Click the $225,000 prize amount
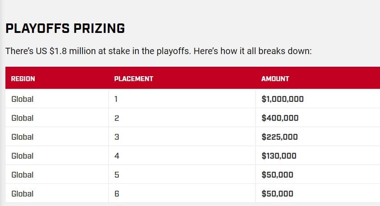 coord(280,137)
